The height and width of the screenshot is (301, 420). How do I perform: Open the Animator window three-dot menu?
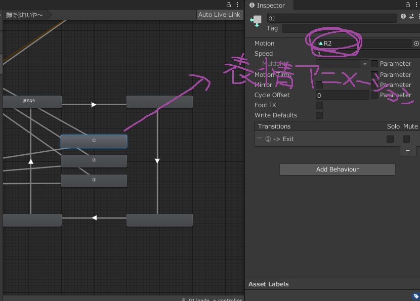(237, 5)
